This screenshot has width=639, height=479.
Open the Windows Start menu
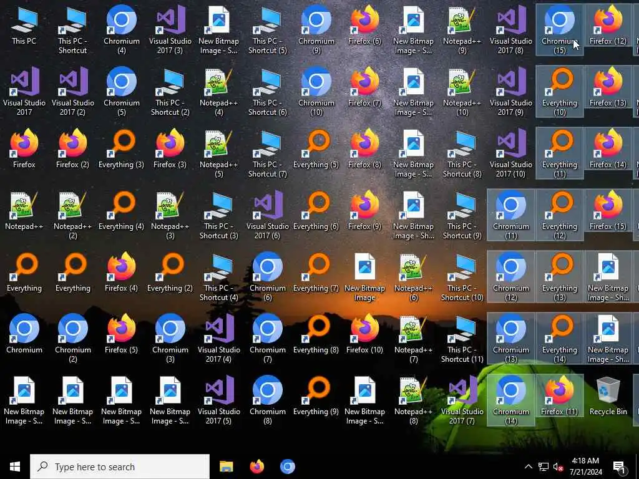(x=15, y=467)
